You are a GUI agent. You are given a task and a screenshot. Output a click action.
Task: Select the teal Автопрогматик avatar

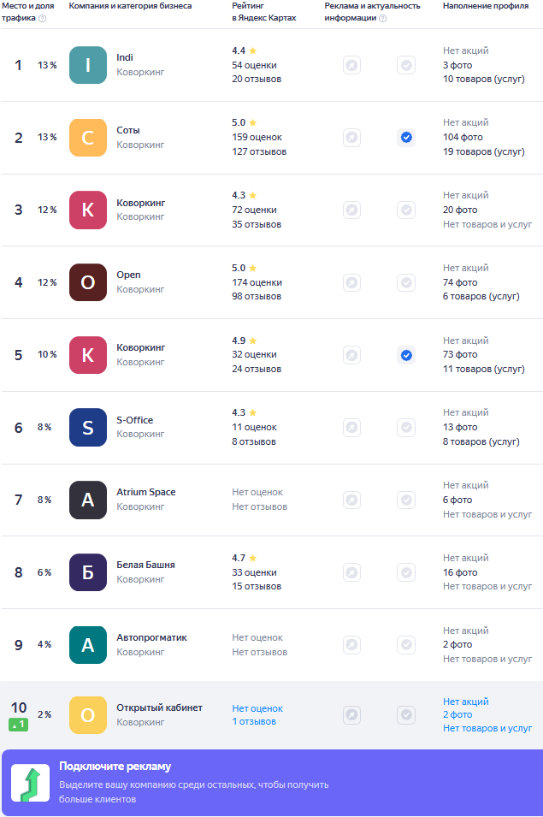coord(87,644)
